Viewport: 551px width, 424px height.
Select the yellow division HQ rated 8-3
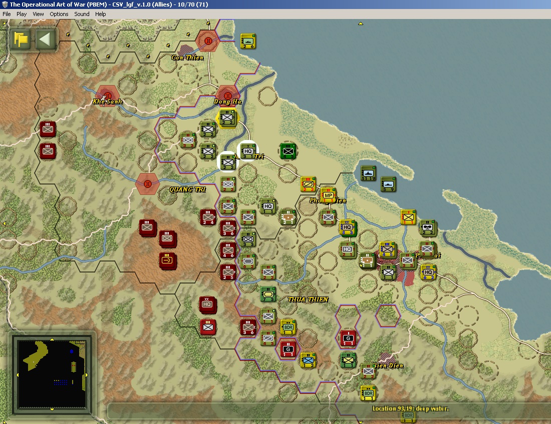(348, 227)
